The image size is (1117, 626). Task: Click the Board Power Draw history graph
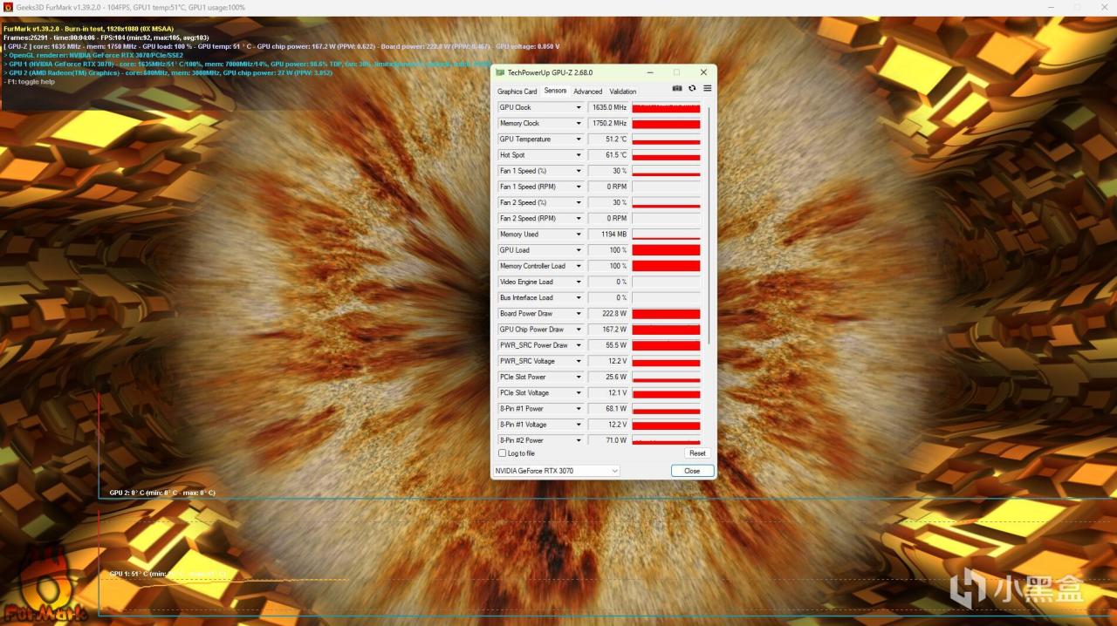(x=666, y=314)
